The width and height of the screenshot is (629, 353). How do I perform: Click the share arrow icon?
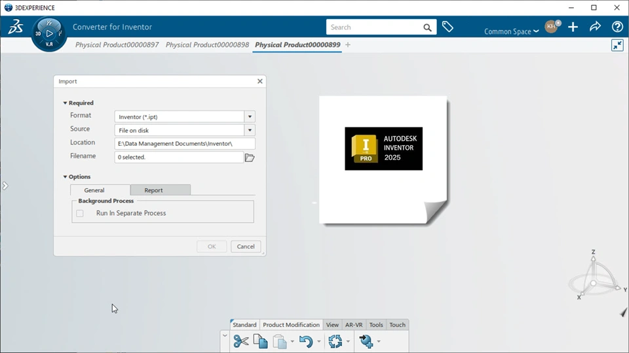click(596, 27)
